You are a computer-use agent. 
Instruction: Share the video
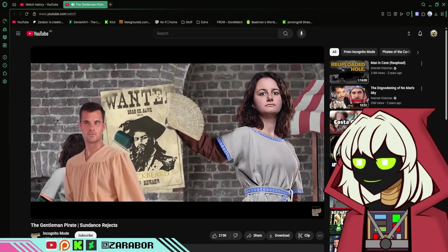(254, 236)
